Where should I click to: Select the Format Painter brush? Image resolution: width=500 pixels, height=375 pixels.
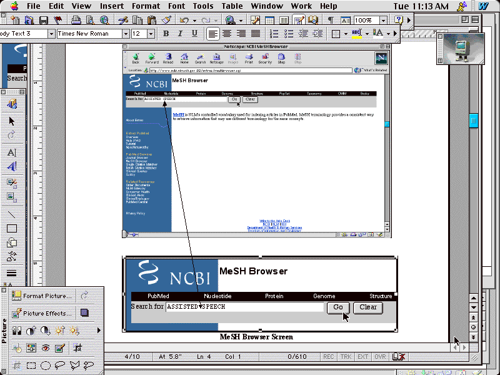point(166,21)
